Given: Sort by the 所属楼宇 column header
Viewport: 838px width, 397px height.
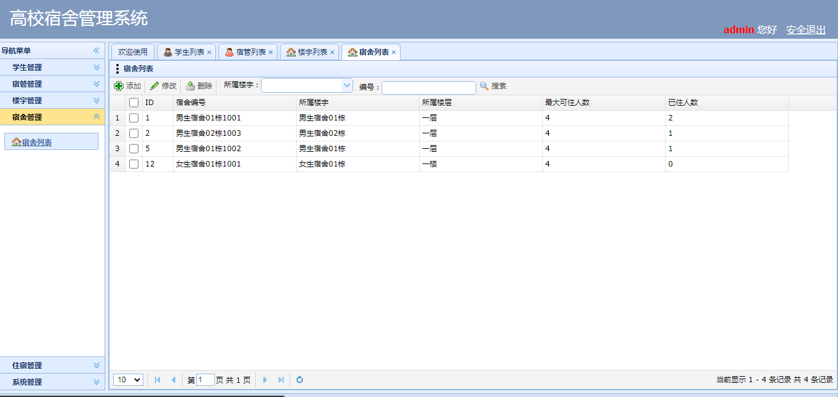Looking at the screenshot, I should click(x=357, y=103).
